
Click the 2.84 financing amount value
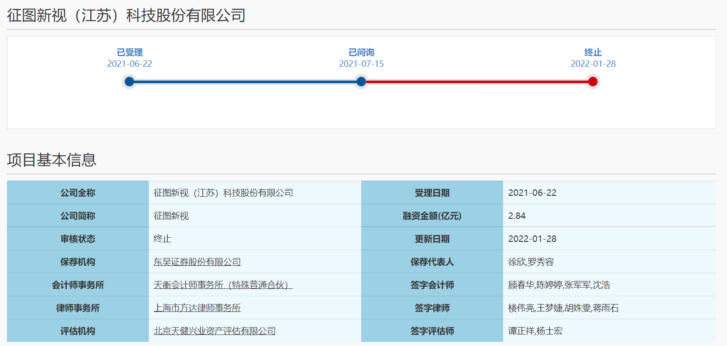(x=517, y=216)
